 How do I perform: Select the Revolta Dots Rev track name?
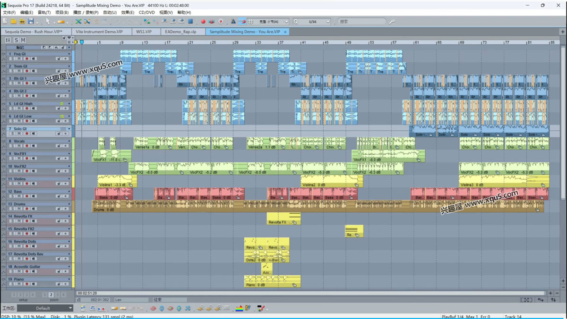(28, 254)
